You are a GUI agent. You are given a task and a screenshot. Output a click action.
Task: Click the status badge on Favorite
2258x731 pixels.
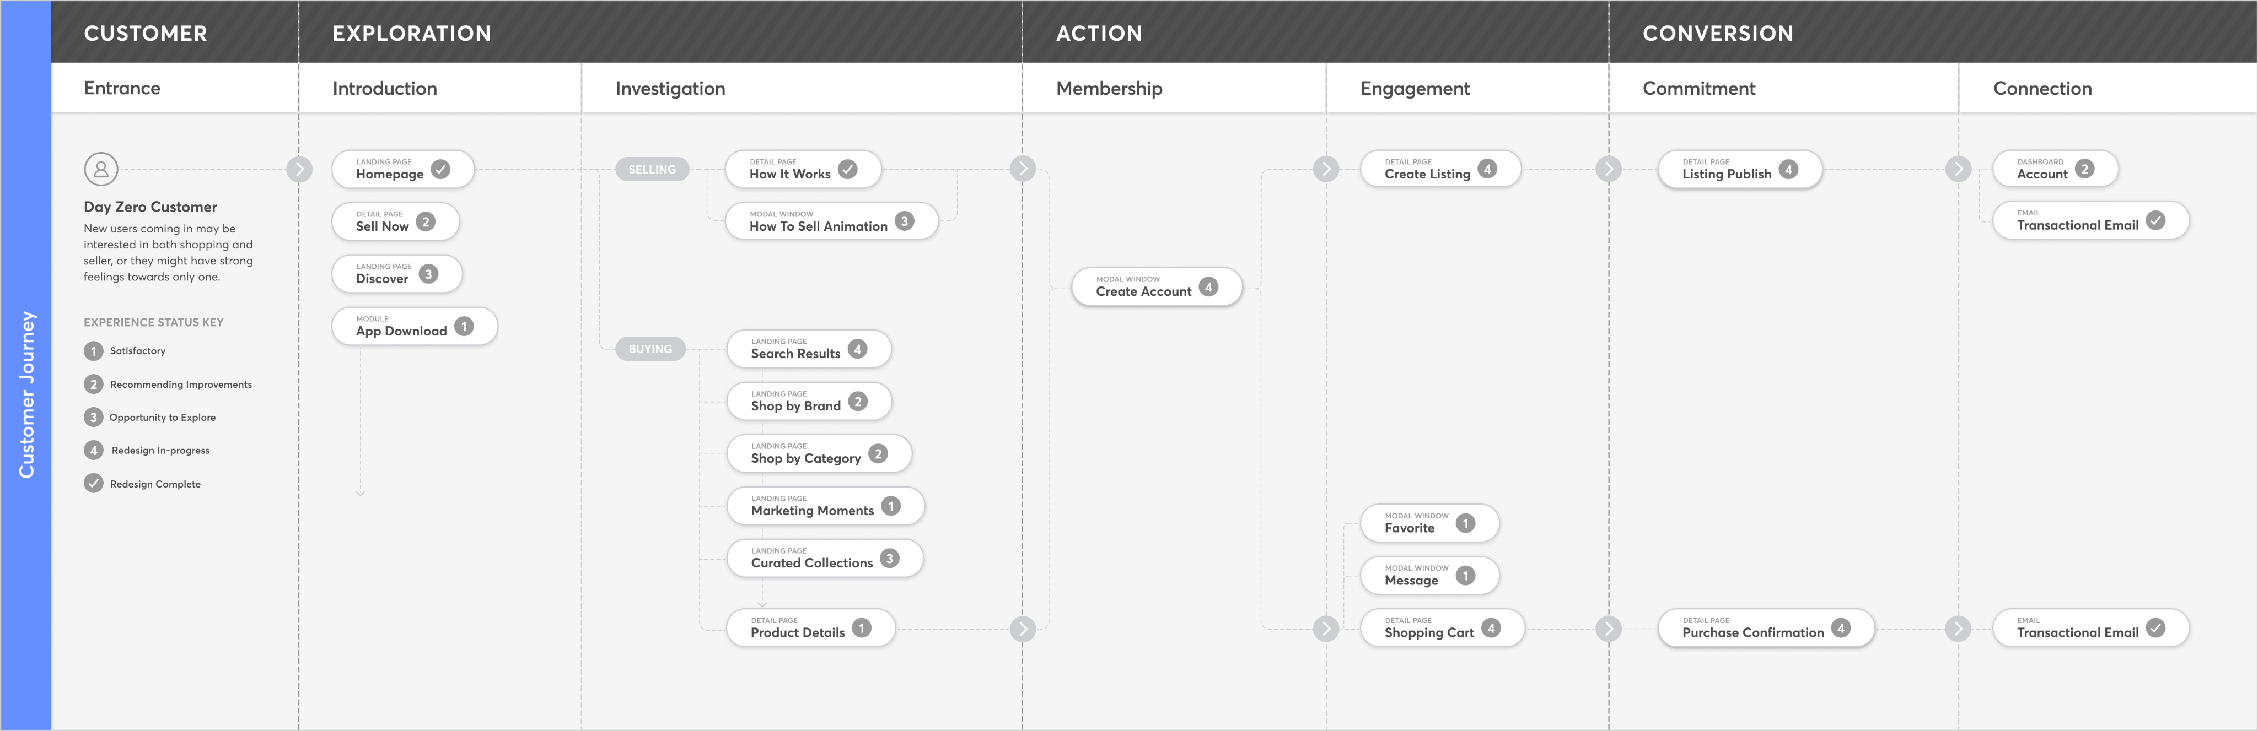pos(1465,523)
